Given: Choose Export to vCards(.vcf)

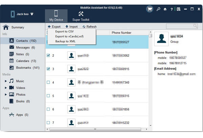Looking at the screenshot, I should tap(69, 36).
